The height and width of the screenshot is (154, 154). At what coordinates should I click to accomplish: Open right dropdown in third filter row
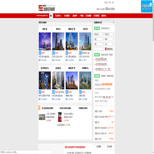(109, 44)
